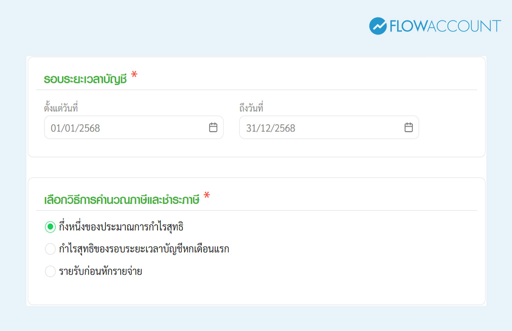Screen dimensions: 512x331
Task: Select radio button รายรับก่อนหักรายจ่าย
Action: coord(50,271)
